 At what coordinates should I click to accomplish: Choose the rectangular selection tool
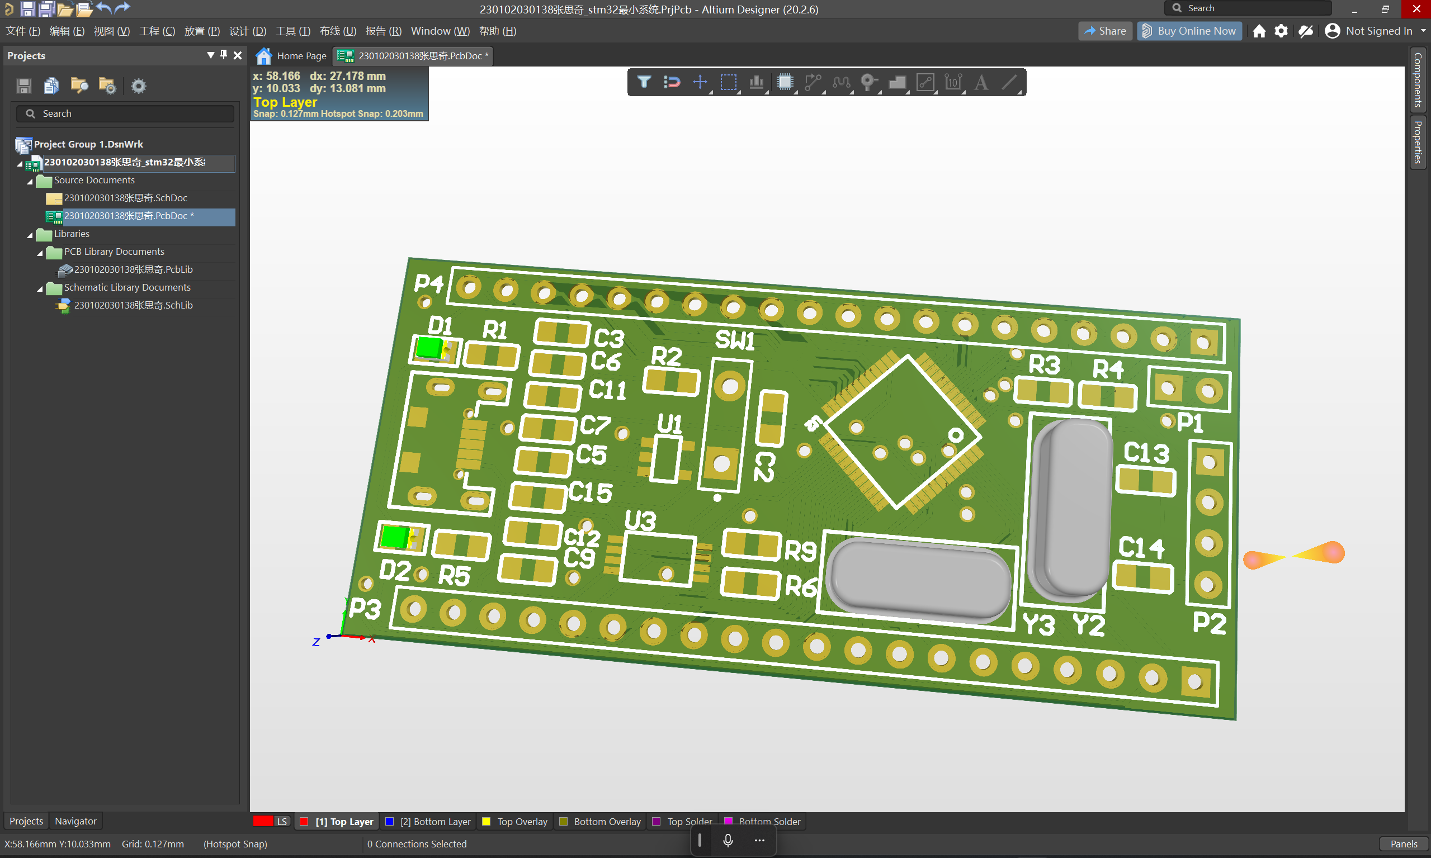pyautogui.click(x=728, y=82)
